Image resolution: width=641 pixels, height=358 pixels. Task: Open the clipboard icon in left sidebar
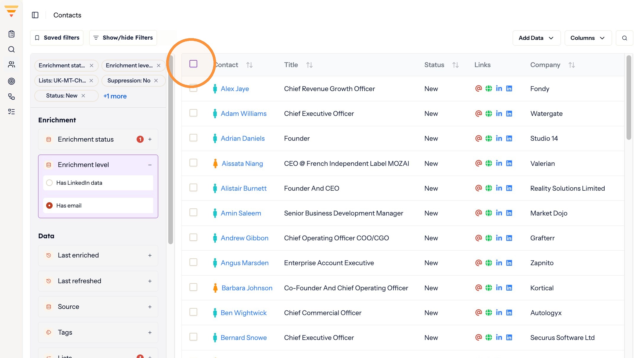click(x=12, y=34)
